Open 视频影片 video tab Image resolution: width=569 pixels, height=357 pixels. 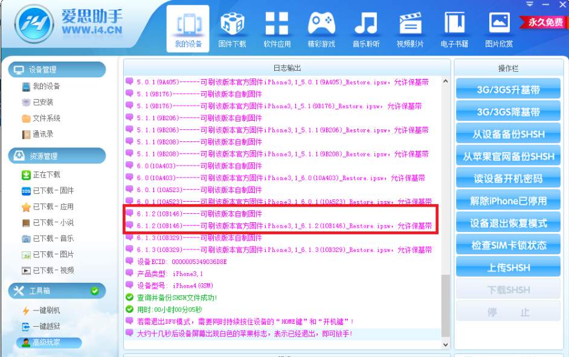[410, 30]
